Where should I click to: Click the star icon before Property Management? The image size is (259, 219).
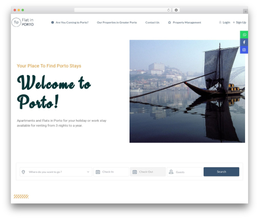point(169,22)
